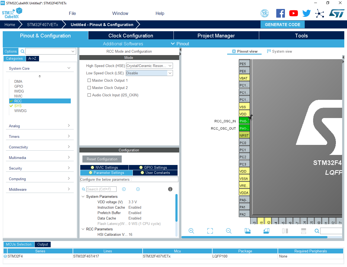Switch to Tools tab
This screenshot has height=267, width=347.
pos(301,36)
